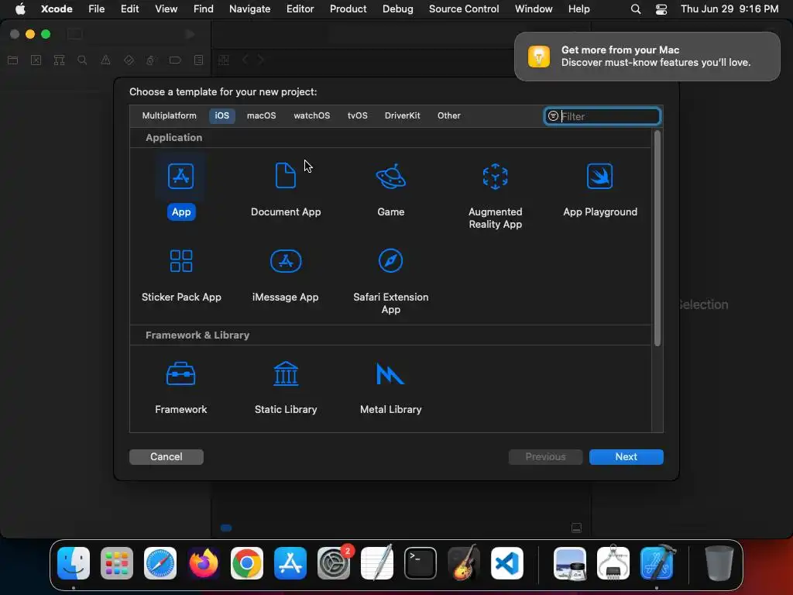
Task: Click the Next button
Action: pyautogui.click(x=626, y=457)
